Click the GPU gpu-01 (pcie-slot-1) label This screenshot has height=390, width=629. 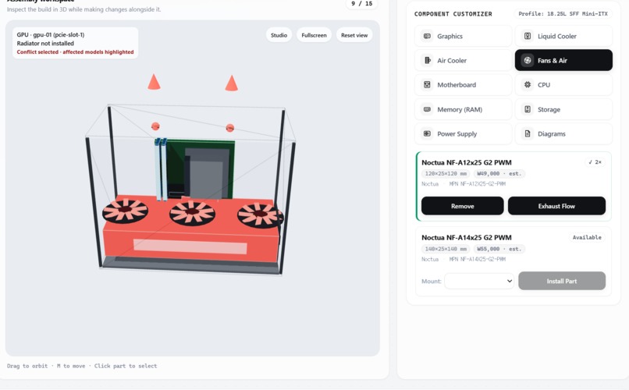(51, 35)
